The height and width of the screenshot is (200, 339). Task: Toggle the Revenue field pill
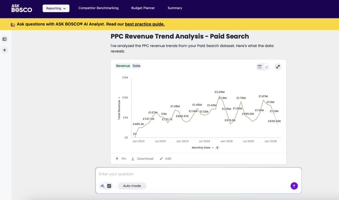coord(123,66)
